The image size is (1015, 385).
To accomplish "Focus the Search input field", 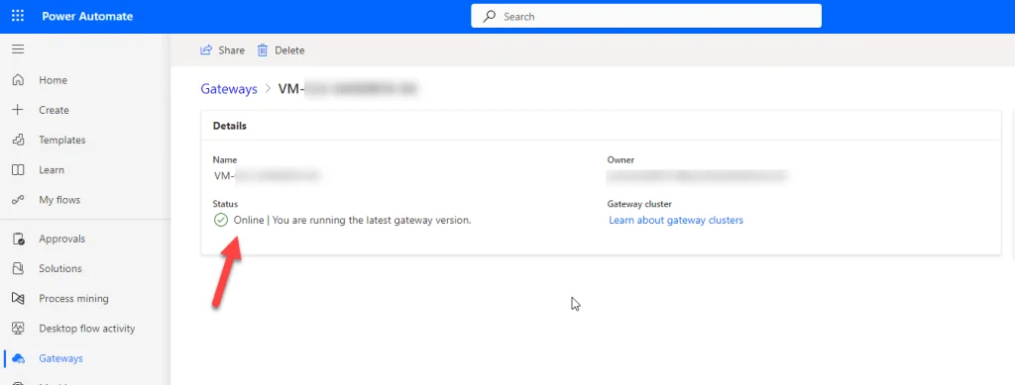I will point(646,16).
